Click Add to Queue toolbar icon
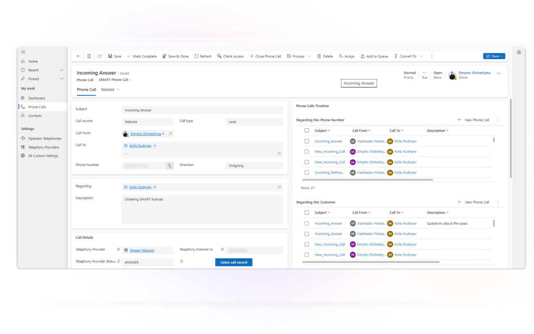 point(363,56)
